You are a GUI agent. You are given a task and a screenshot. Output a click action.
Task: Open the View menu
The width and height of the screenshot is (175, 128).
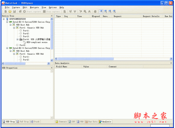point(44,8)
